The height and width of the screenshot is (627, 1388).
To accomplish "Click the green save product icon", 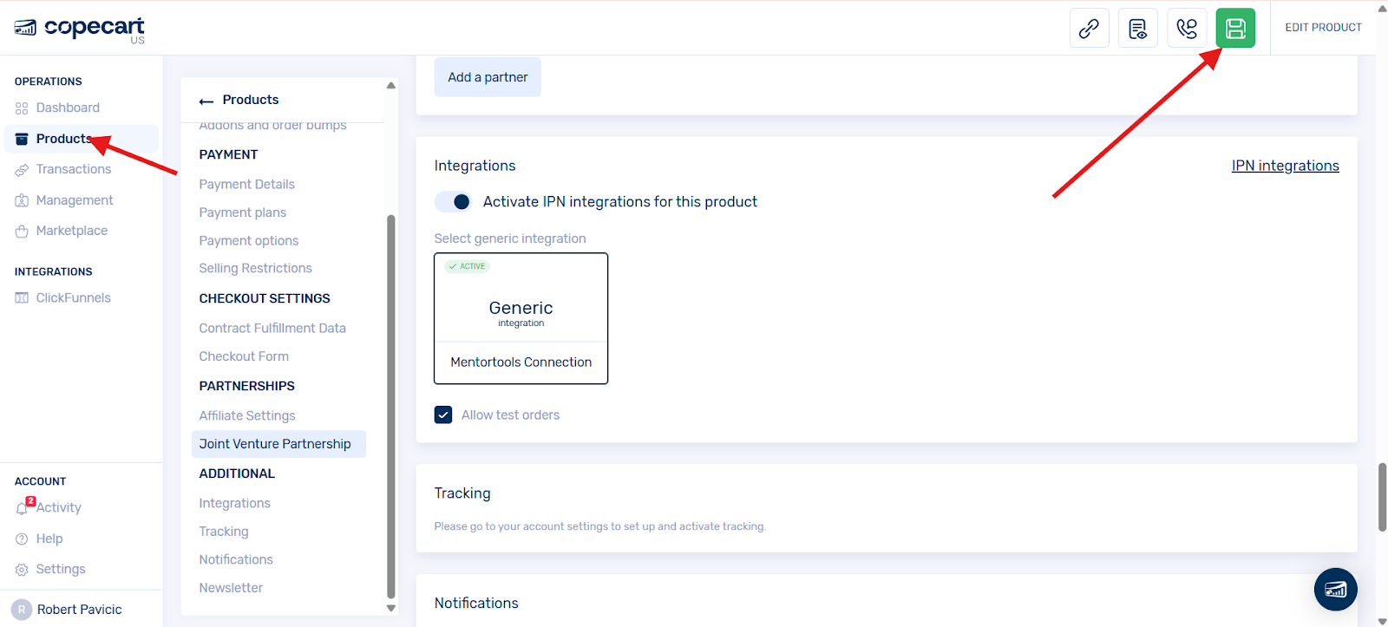I will pyautogui.click(x=1235, y=28).
